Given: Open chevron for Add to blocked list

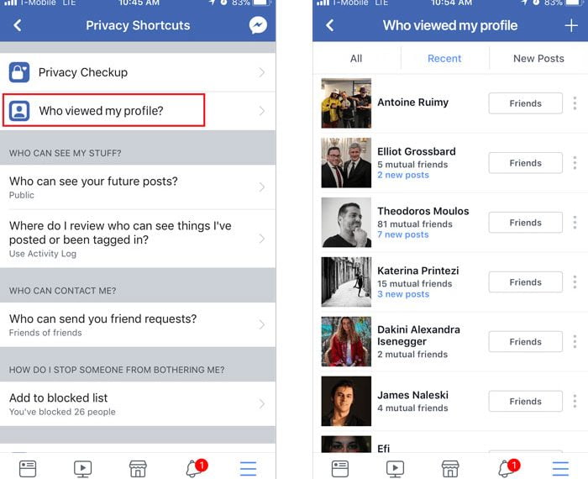Looking at the screenshot, I should point(262,403).
